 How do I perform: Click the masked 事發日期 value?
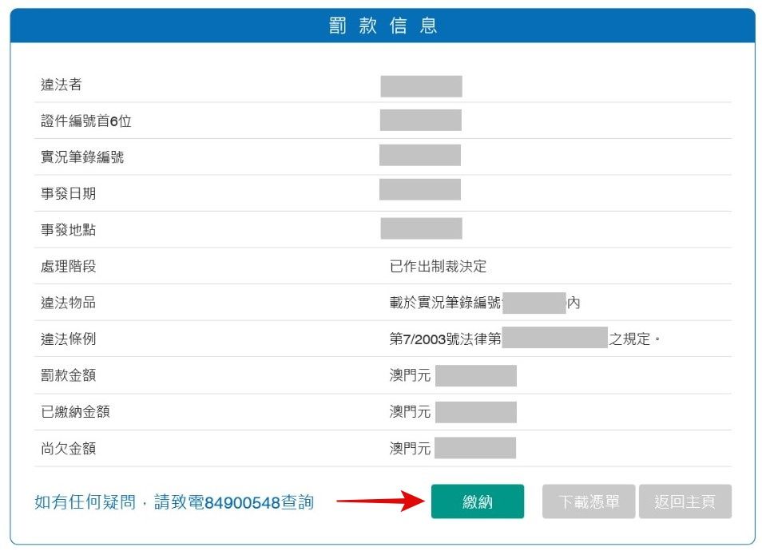pyautogui.click(x=419, y=190)
